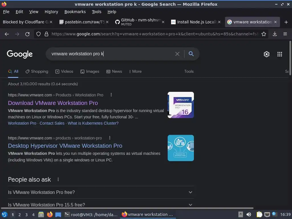
Task: Open Google quick settings gear
Action: [x=267, y=54]
